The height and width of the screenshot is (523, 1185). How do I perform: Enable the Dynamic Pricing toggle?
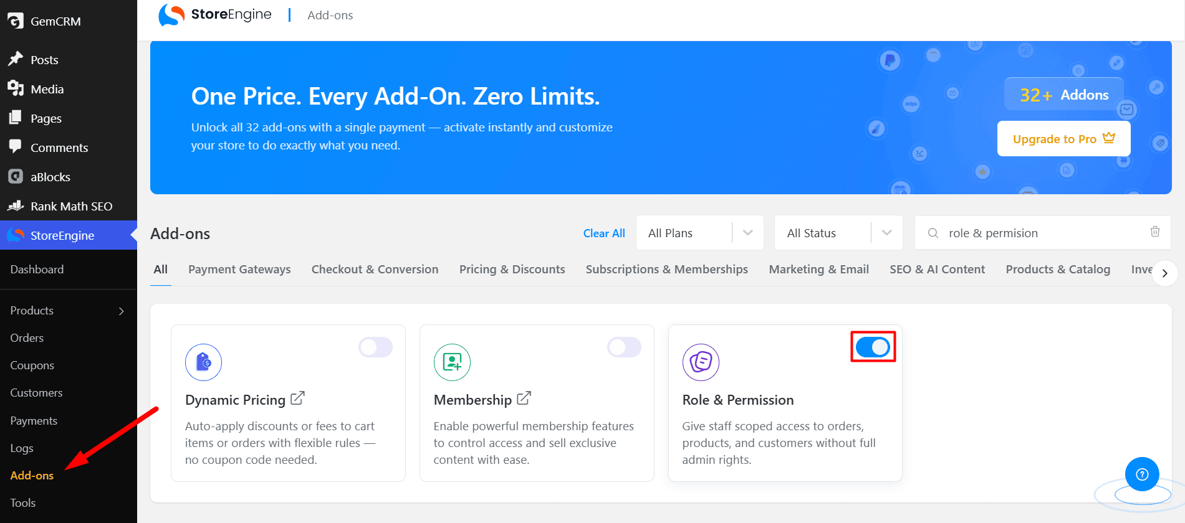(375, 347)
